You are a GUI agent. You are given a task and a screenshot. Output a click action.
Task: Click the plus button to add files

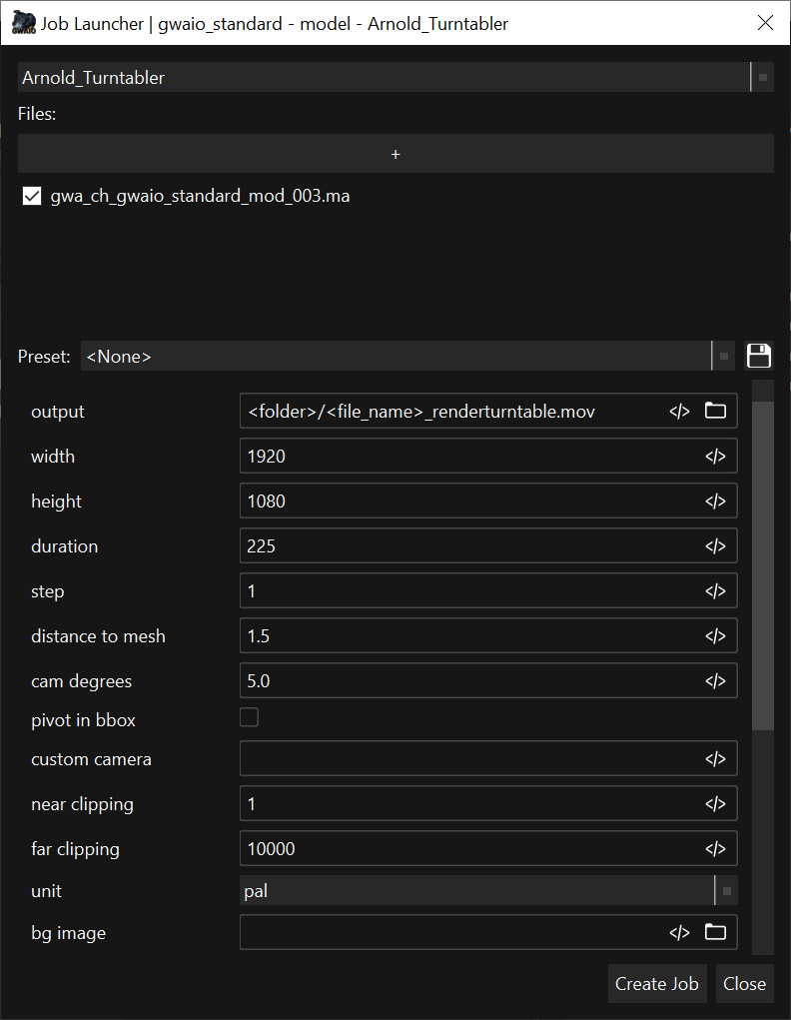pos(395,154)
